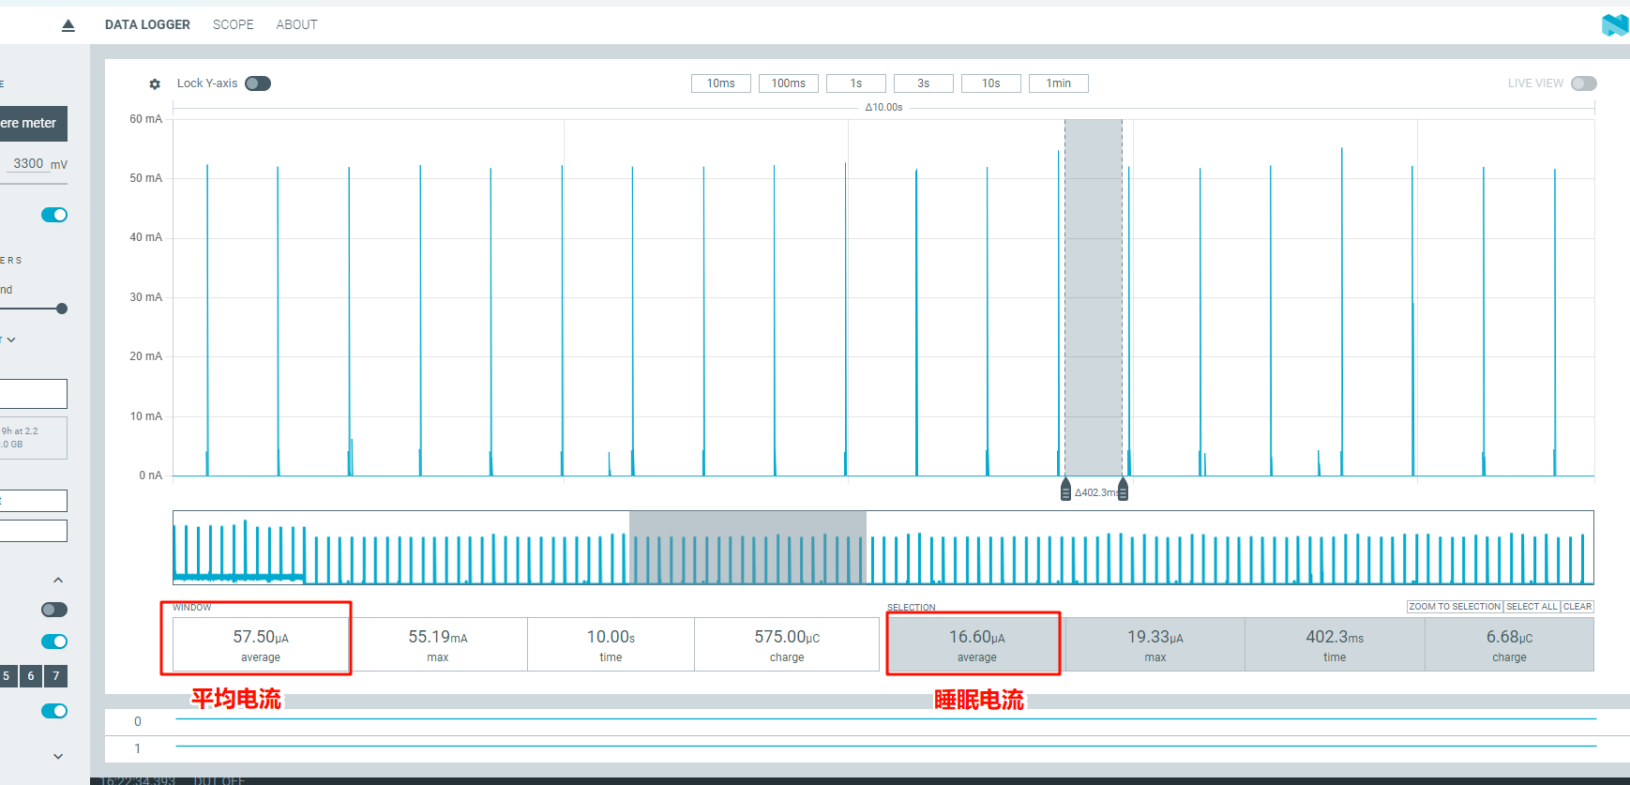Collapse the sidebar section with up chevron

pyautogui.click(x=58, y=581)
